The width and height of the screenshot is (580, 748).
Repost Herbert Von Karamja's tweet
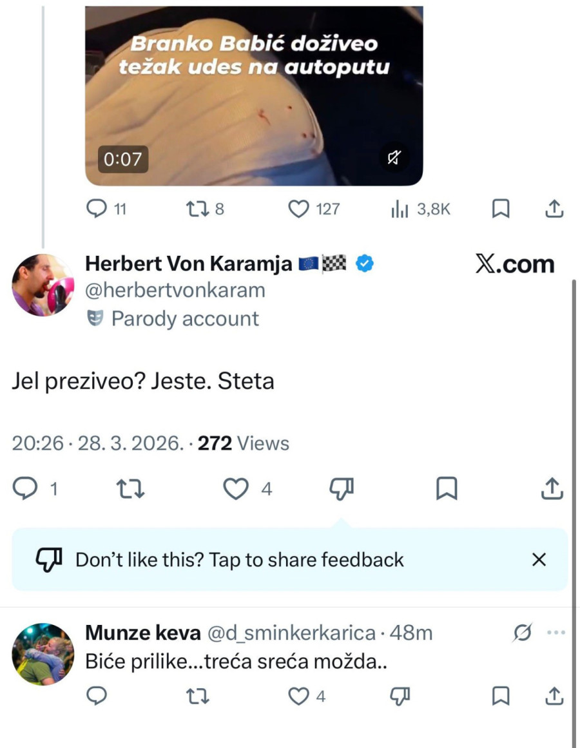(x=131, y=490)
